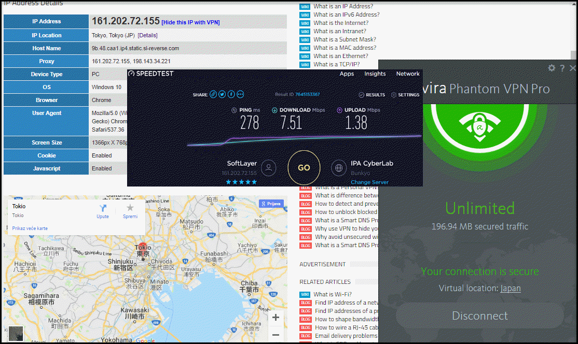Viewport: 578px width, 344px height.
Task: Open Speedtest Settings gear
Action: (394, 95)
